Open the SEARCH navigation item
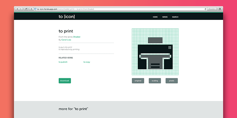237x118 pixels. coord(175,17)
